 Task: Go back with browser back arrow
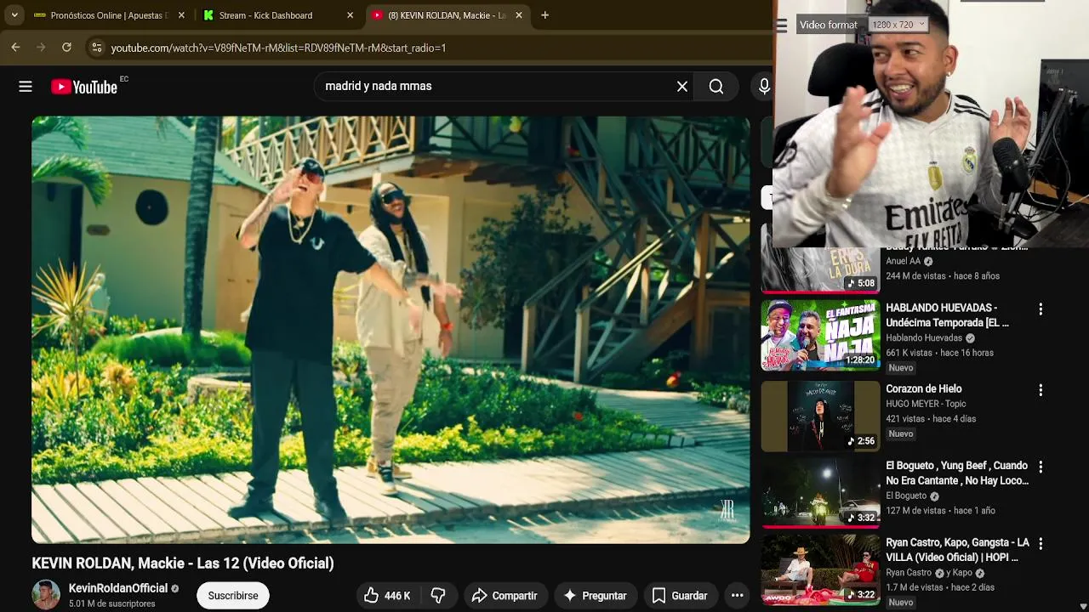[x=15, y=48]
